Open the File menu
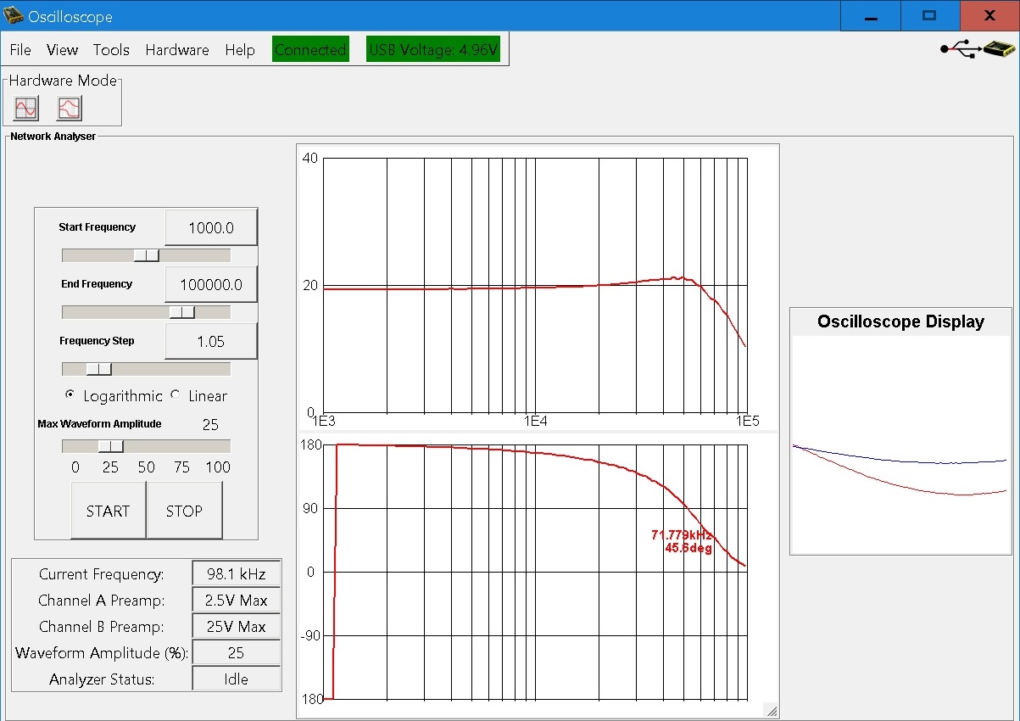 (x=20, y=50)
